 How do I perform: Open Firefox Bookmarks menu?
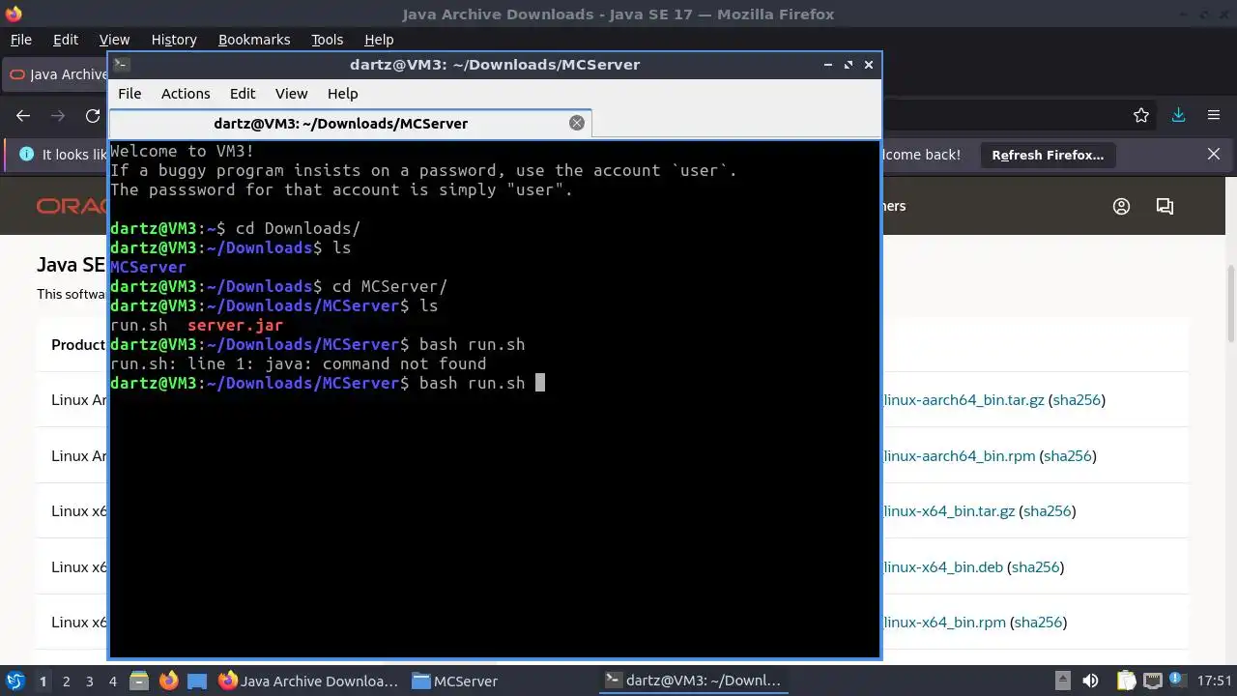(x=254, y=40)
